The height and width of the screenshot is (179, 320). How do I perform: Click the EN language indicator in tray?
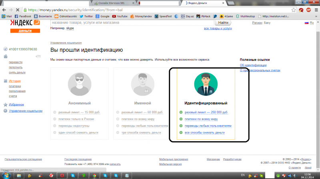coord(243,175)
